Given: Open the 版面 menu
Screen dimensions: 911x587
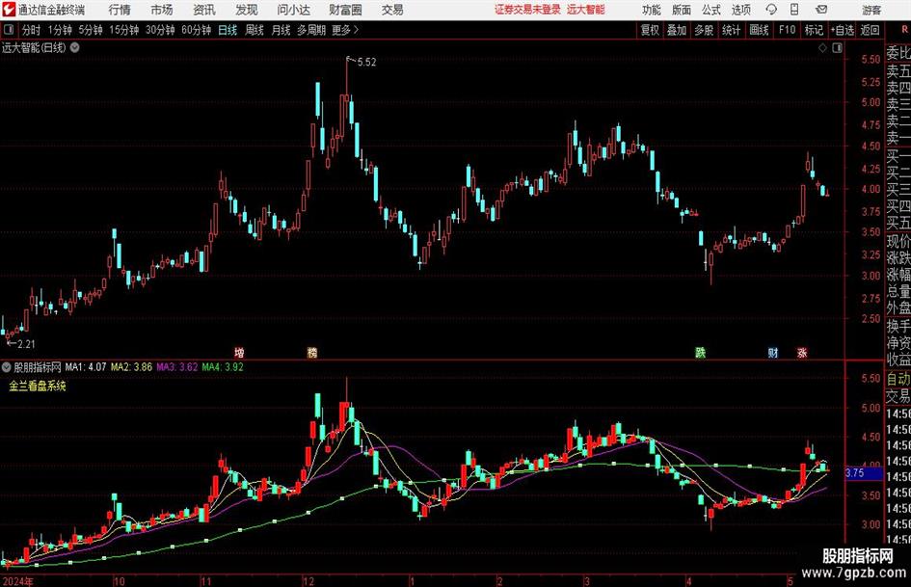Looking at the screenshot, I should [681, 10].
